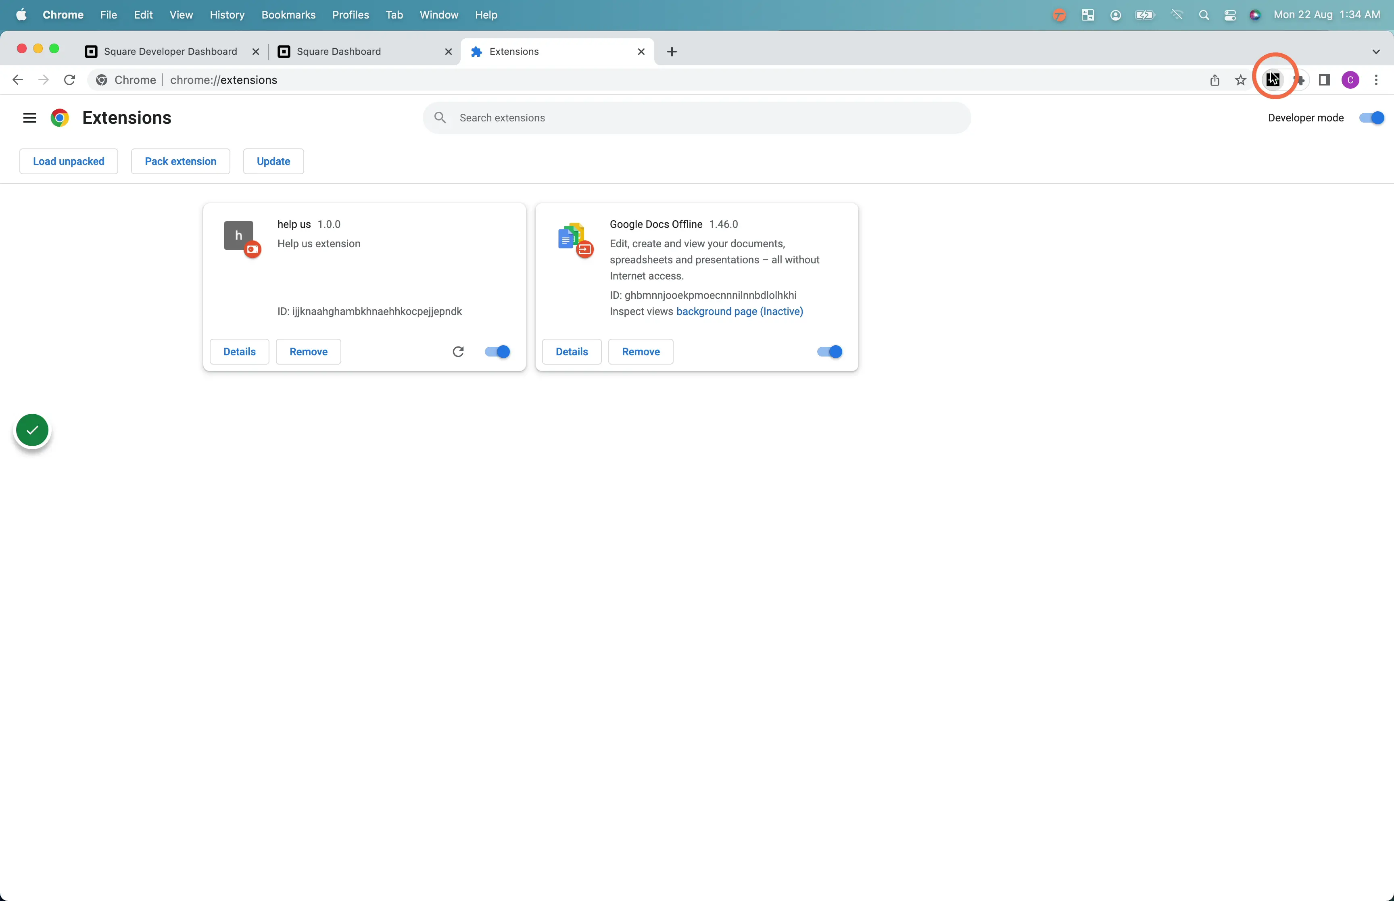
Task: Toggle the Chrome side panel
Action: (x=1324, y=80)
